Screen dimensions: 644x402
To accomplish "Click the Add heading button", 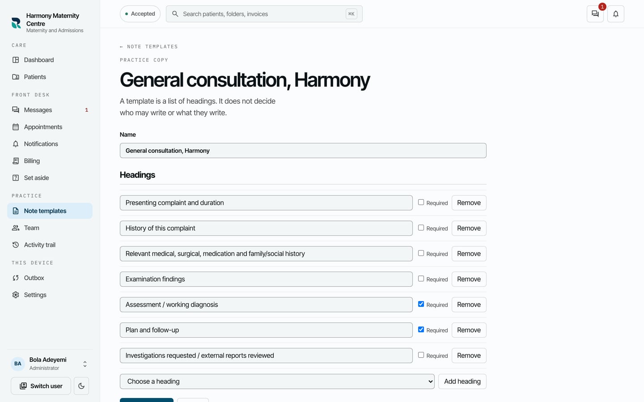I will [462, 381].
